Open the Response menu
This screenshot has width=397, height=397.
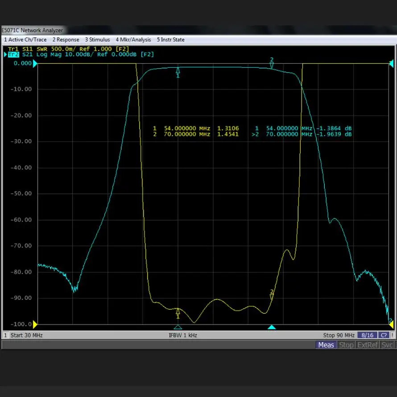point(66,40)
